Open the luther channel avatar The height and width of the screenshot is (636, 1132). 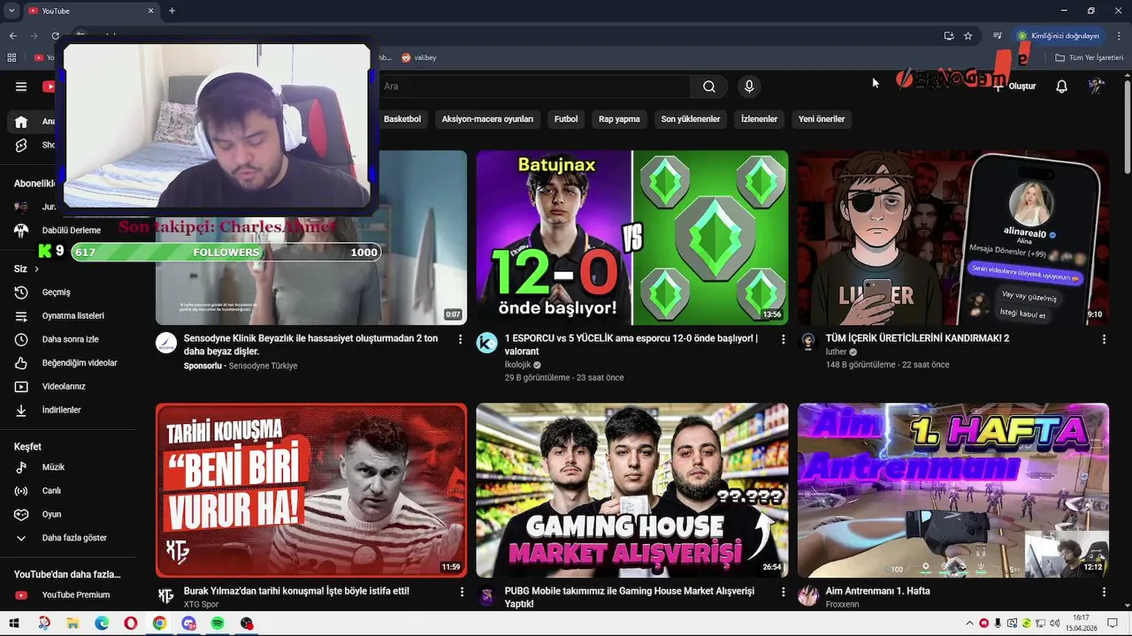pos(807,343)
